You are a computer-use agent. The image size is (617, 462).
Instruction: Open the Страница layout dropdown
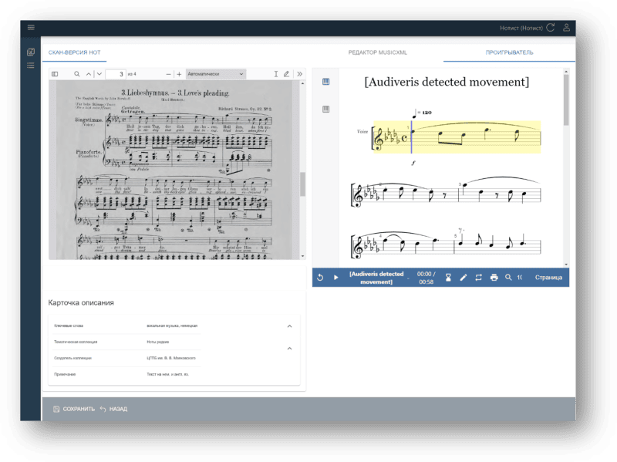pyautogui.click(x=548, y=278)
